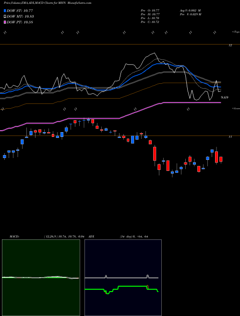Viewport: 240px width, 316px height.
Task: Select the 'DOW ST: 10.77' legend label
Action: pyautogui.click(x=20, y=11)
